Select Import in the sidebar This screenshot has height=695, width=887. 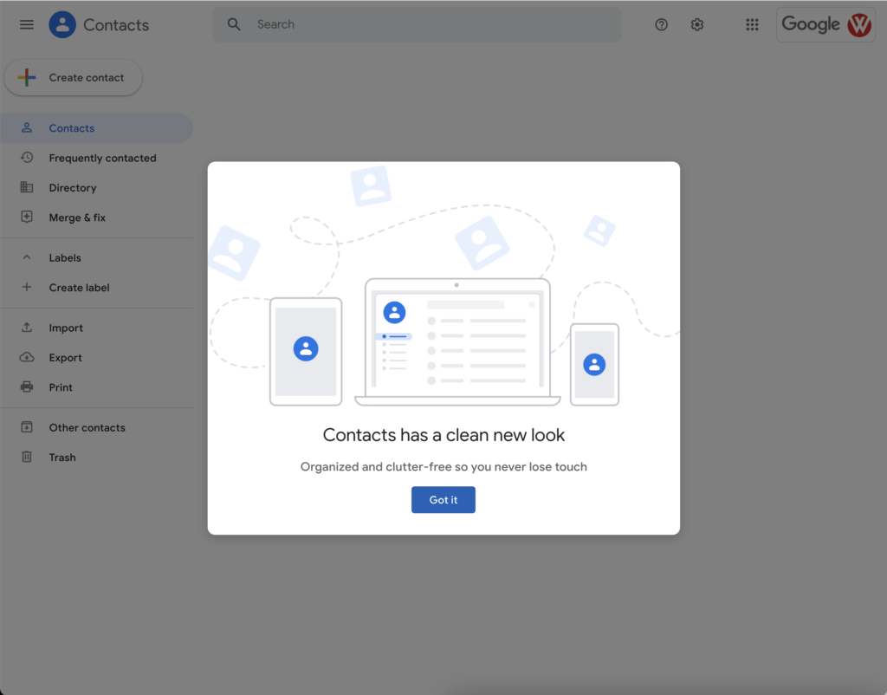coord(96,328)
